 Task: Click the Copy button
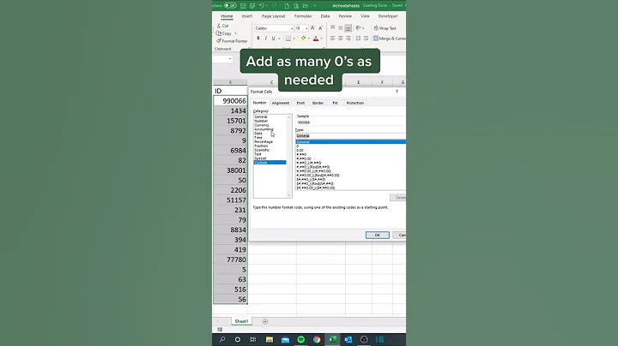(x=224, y=33)
